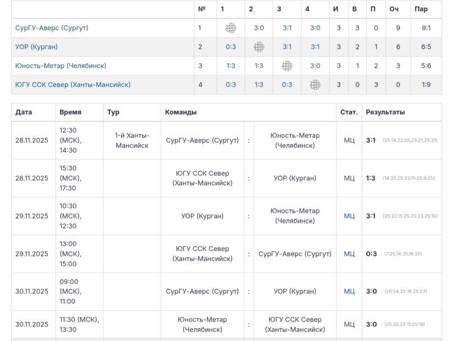Click the volleyball icon in the Юность-Метар standings row
Screen dimensions: 449x341
[287, 66]
